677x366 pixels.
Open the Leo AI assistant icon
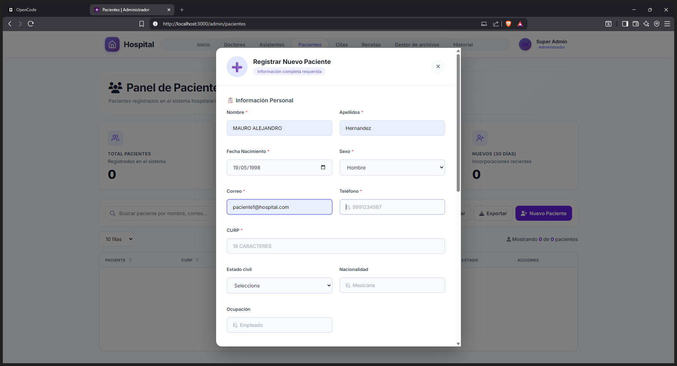[646, 24]
